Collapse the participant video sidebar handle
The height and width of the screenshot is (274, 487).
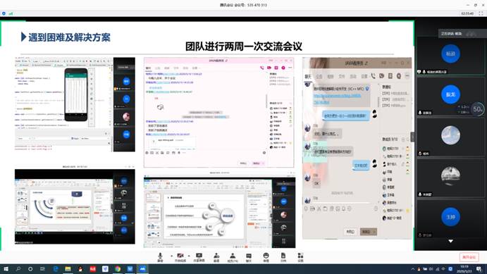413,137
